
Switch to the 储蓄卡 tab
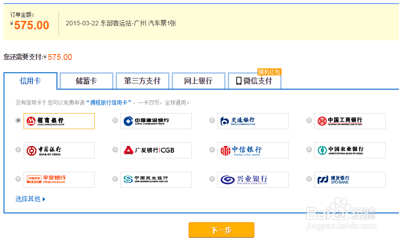point(86,81)
